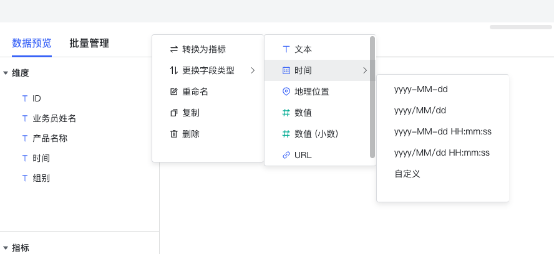Open the 数据预览 tab
The height and width of the screenshot is (254, 554).
pyautogui.click(x=32, y=44)
